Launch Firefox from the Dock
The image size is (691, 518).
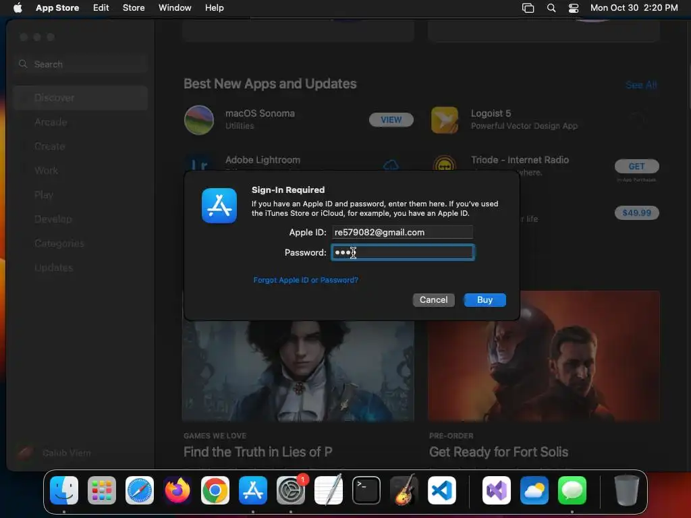click(x=177, y=490)
